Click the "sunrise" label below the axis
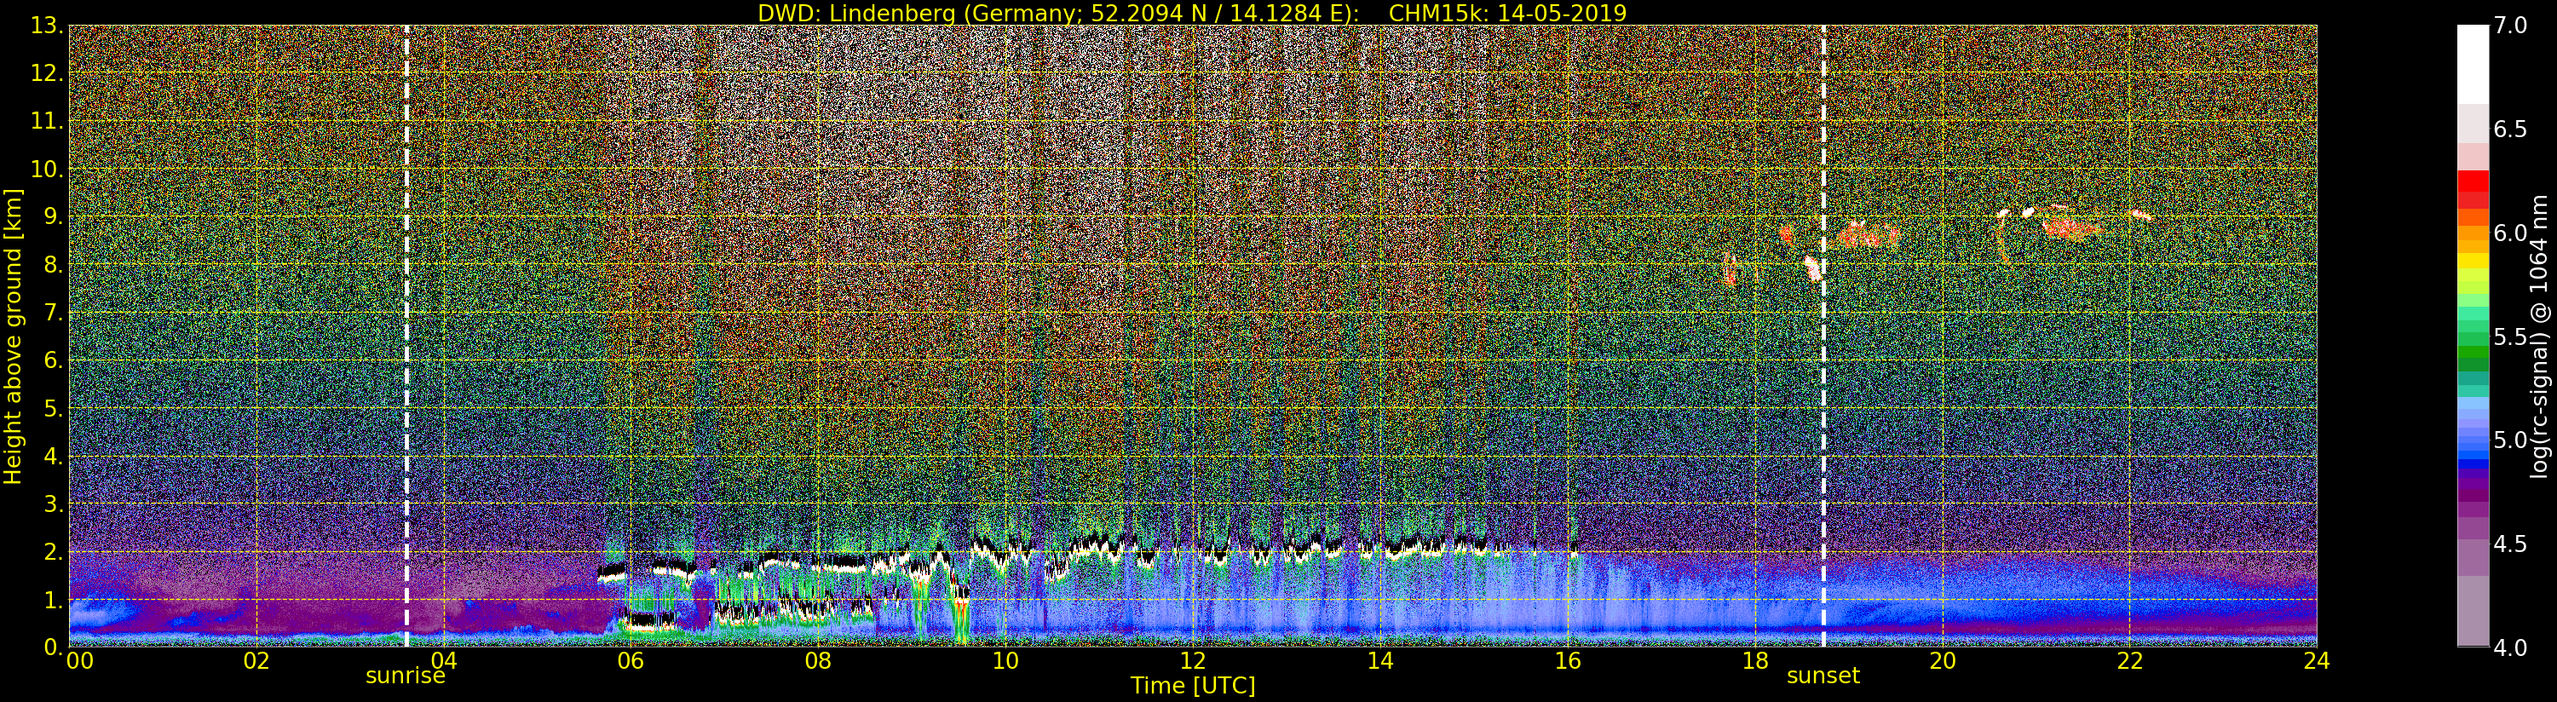Screen dimensions: 2557x702 406,676
